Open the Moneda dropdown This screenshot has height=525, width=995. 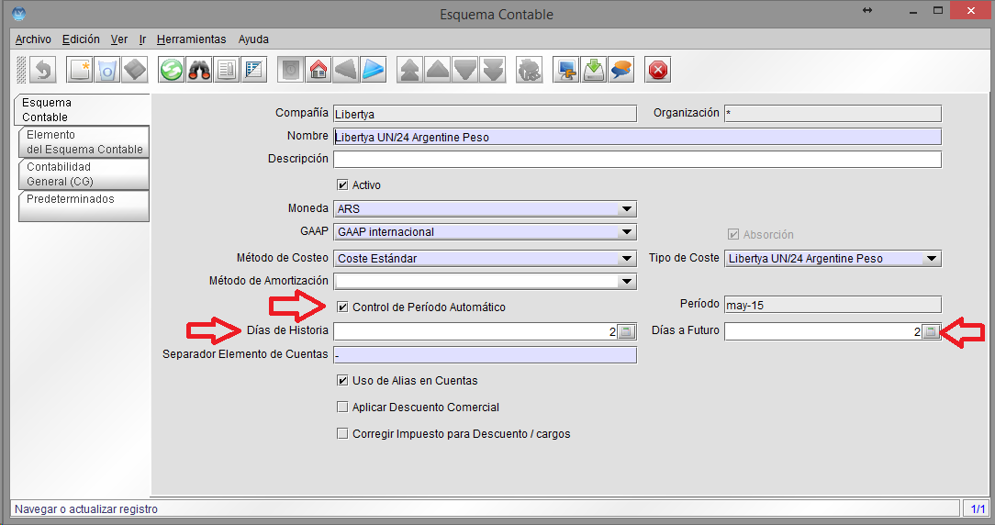627,209
